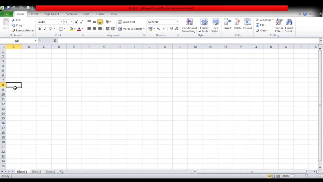Click the fill color paint bucket
The image size is (323, 182).
[71, 29]
